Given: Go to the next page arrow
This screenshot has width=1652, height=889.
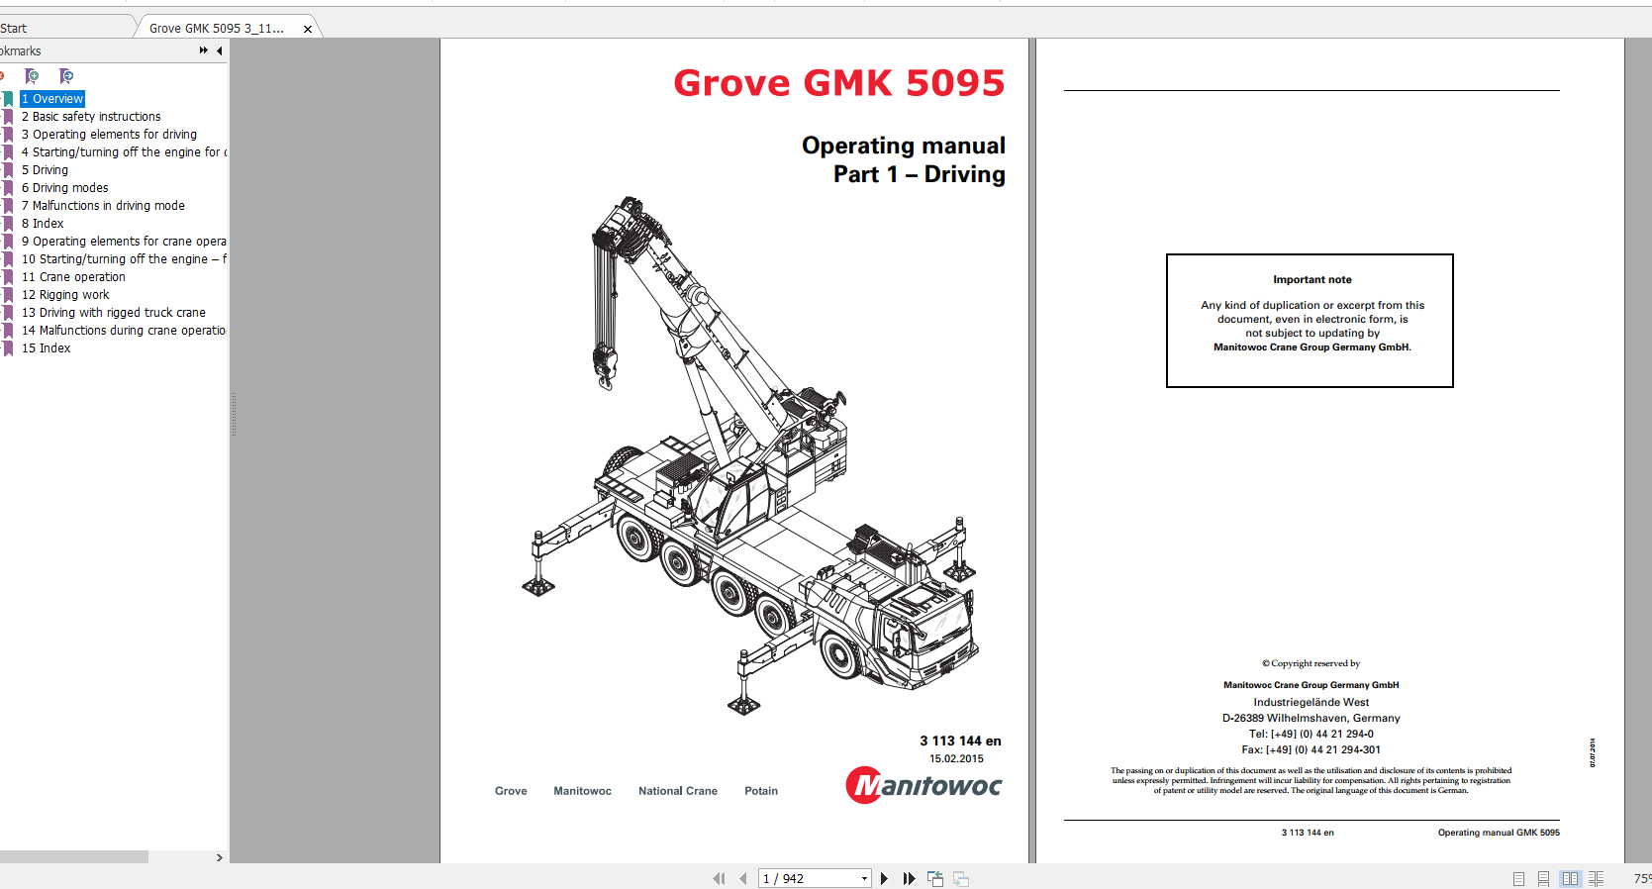Looking at the screenshot, I should click(x=884, y=878).
